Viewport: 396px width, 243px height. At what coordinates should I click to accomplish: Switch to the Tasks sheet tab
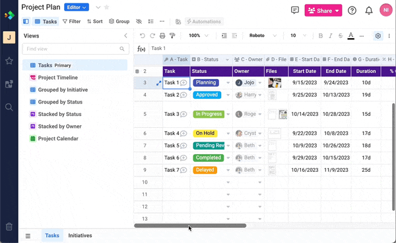pos(52,236)
